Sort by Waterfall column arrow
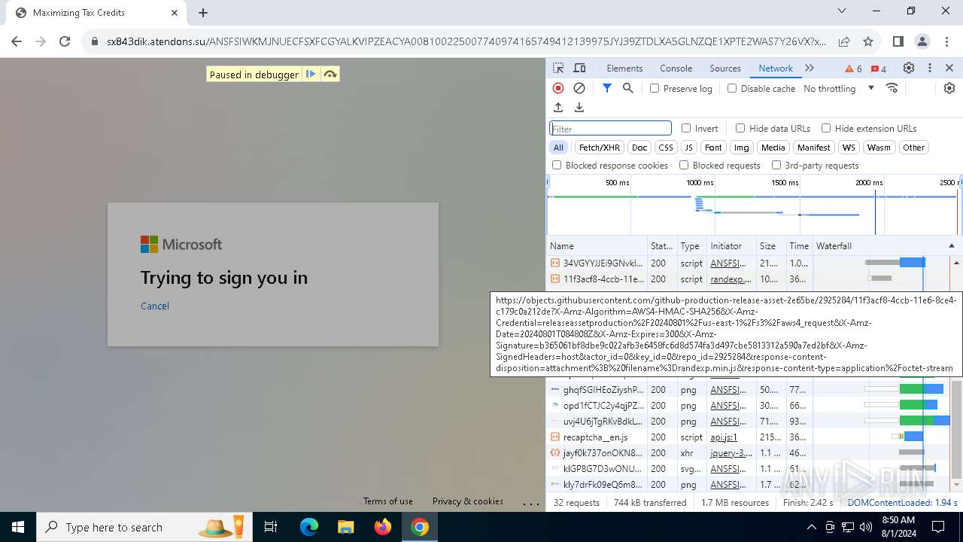The width and height of the screenshot is (963, 542). pyautogui.click(x=951, y=245)
